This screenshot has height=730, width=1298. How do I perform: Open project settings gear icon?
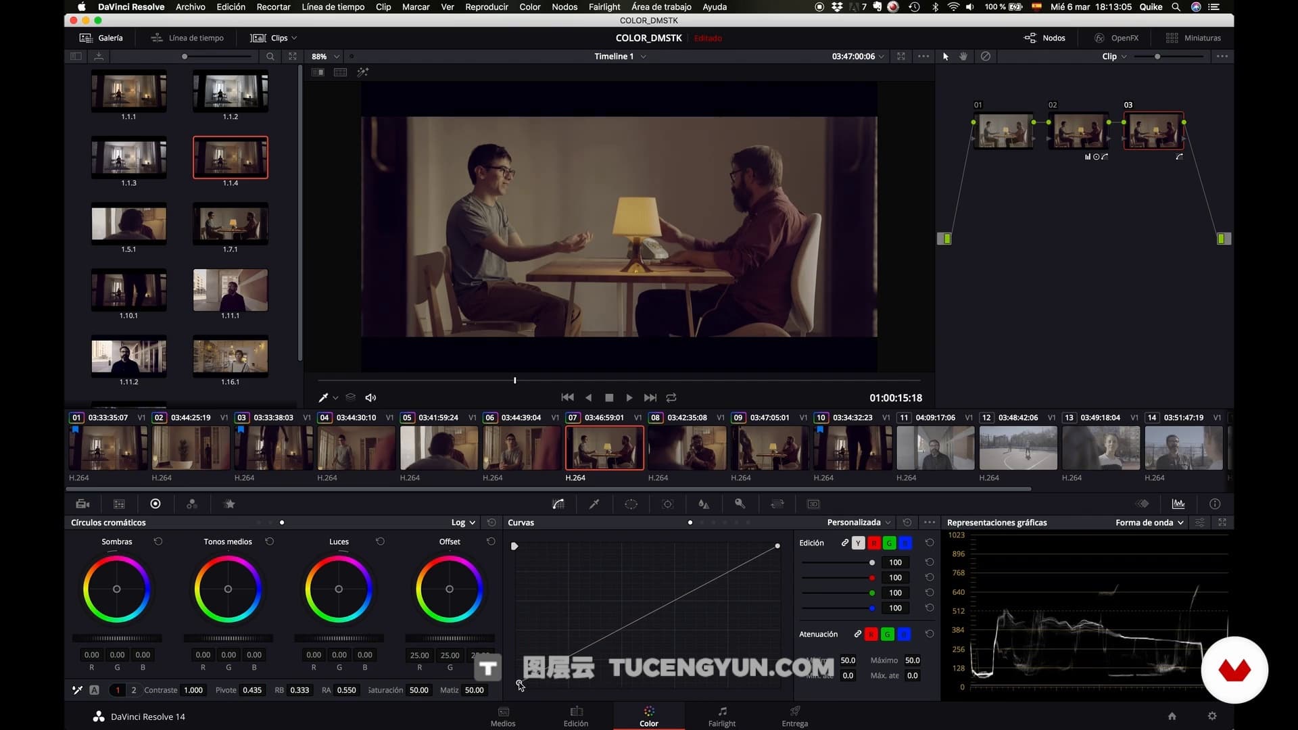point(1212,716)
